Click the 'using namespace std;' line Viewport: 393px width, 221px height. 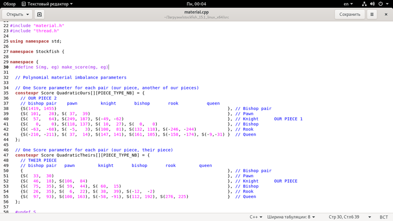coord(36,41)
